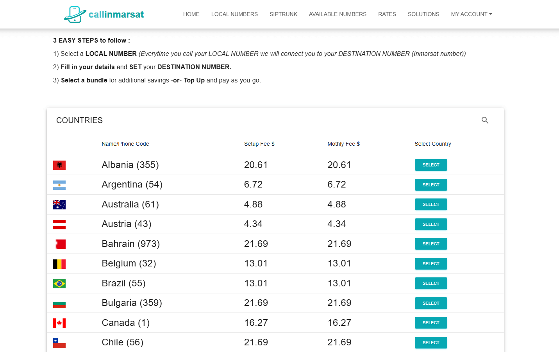Image resolution: width=559 pixels, height=352 pixels.
Task: Click the Name/Phone Code column header
Action: coord(125,144)
